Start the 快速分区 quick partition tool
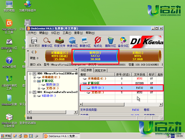Image resolution: width=185 pixels, height=139 pixels. coord(72,42)
